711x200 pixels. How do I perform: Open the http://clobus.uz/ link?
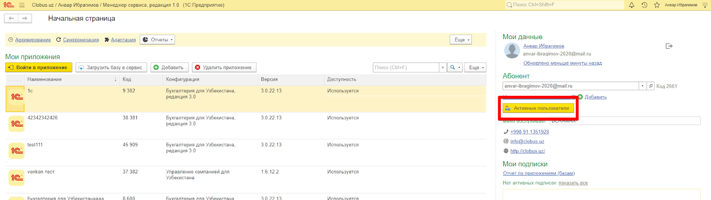pos(527,151)
